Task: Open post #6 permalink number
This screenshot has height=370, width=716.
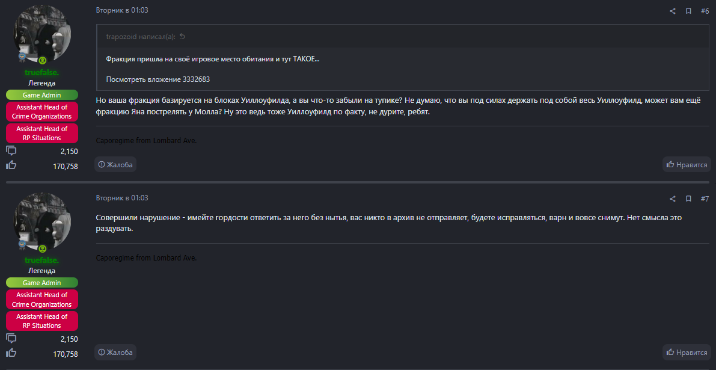Action: tap(705, 11)
